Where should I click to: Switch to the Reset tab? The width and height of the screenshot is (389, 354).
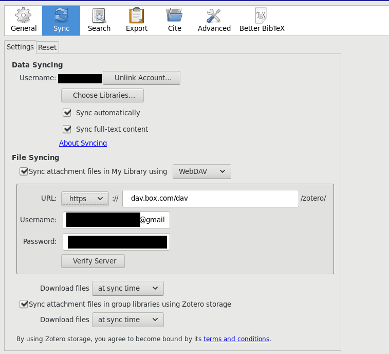pos(47,47)
